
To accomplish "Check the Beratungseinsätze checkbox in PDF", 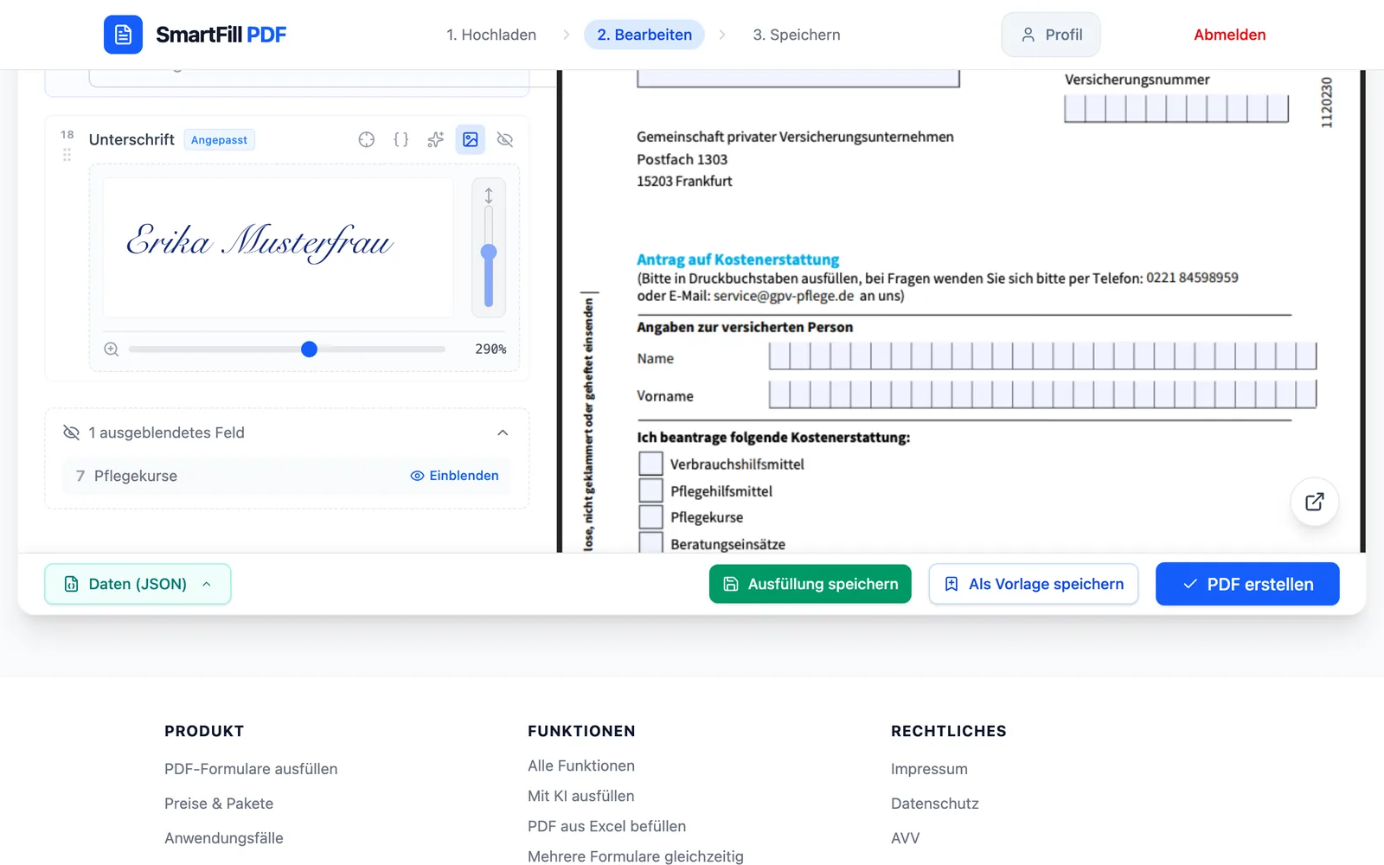I will point(650,542).
